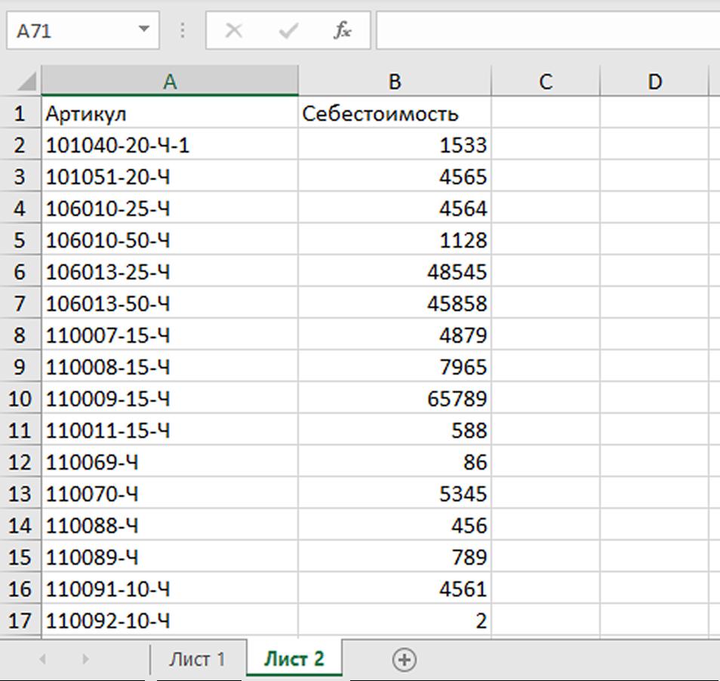Screen dimensions: 720x681
Task: Grab the three-dot Name Box resize handle
Action: (182, 31)
